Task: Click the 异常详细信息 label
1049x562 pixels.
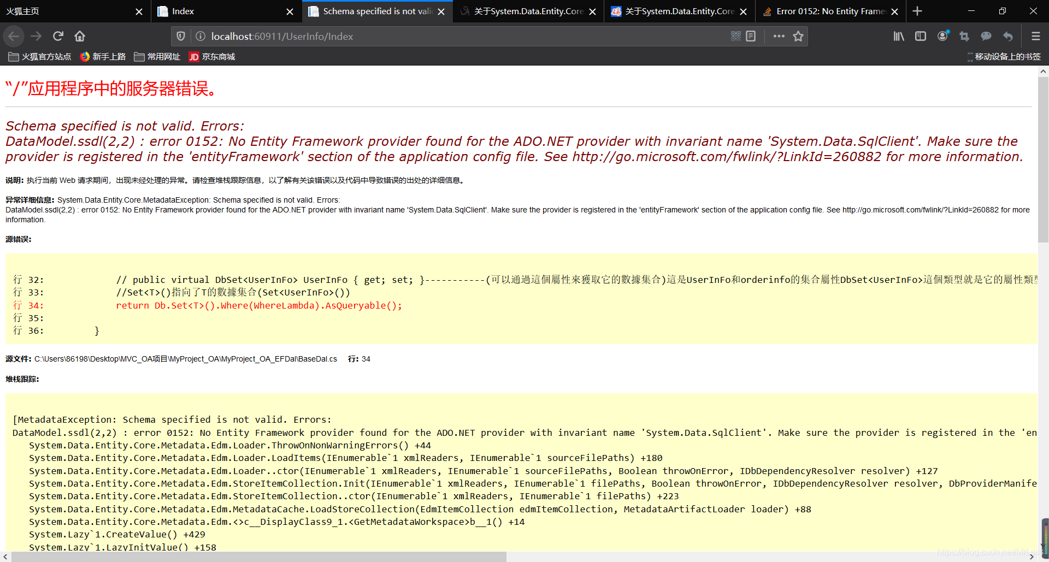Action: pyautogui.click(x=30, y=200)
